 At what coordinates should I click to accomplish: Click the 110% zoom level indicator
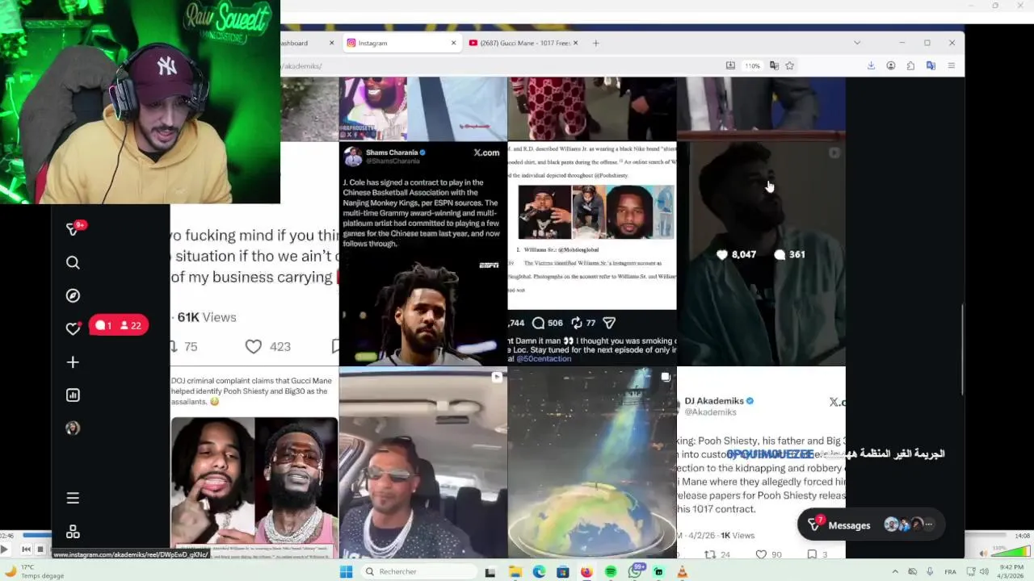coord(753,66)
